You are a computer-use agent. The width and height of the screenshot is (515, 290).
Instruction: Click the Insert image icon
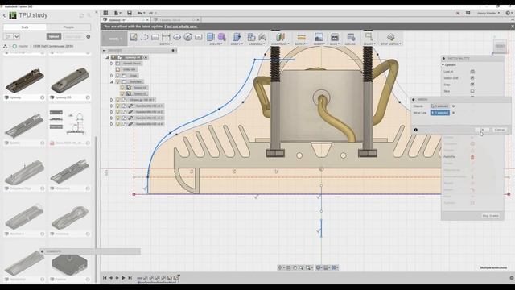(319, 37)
